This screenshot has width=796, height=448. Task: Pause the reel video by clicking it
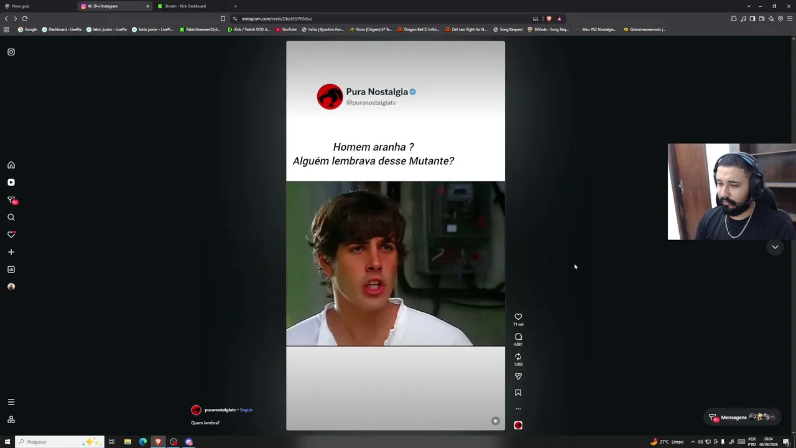tap(396, 236)
